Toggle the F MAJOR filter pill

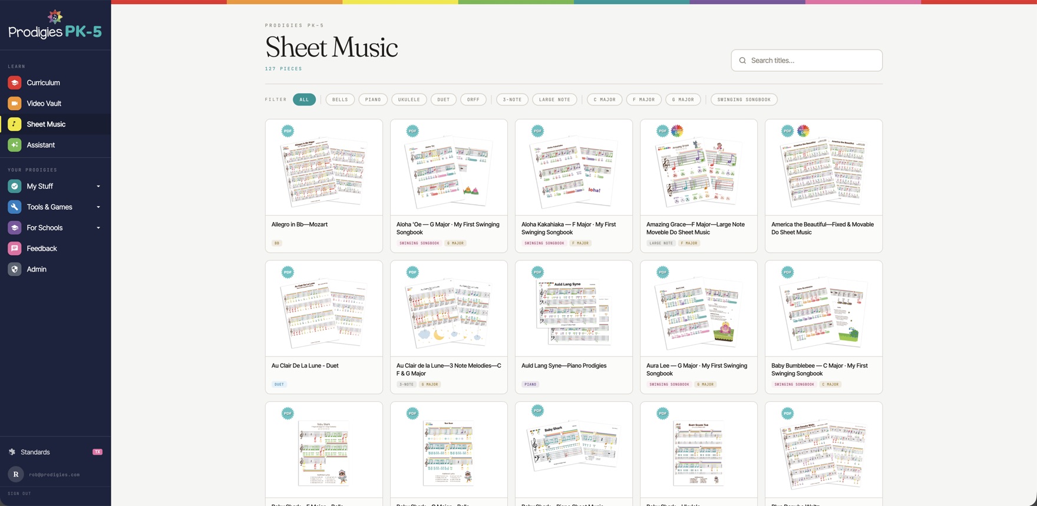coord(644,100)
